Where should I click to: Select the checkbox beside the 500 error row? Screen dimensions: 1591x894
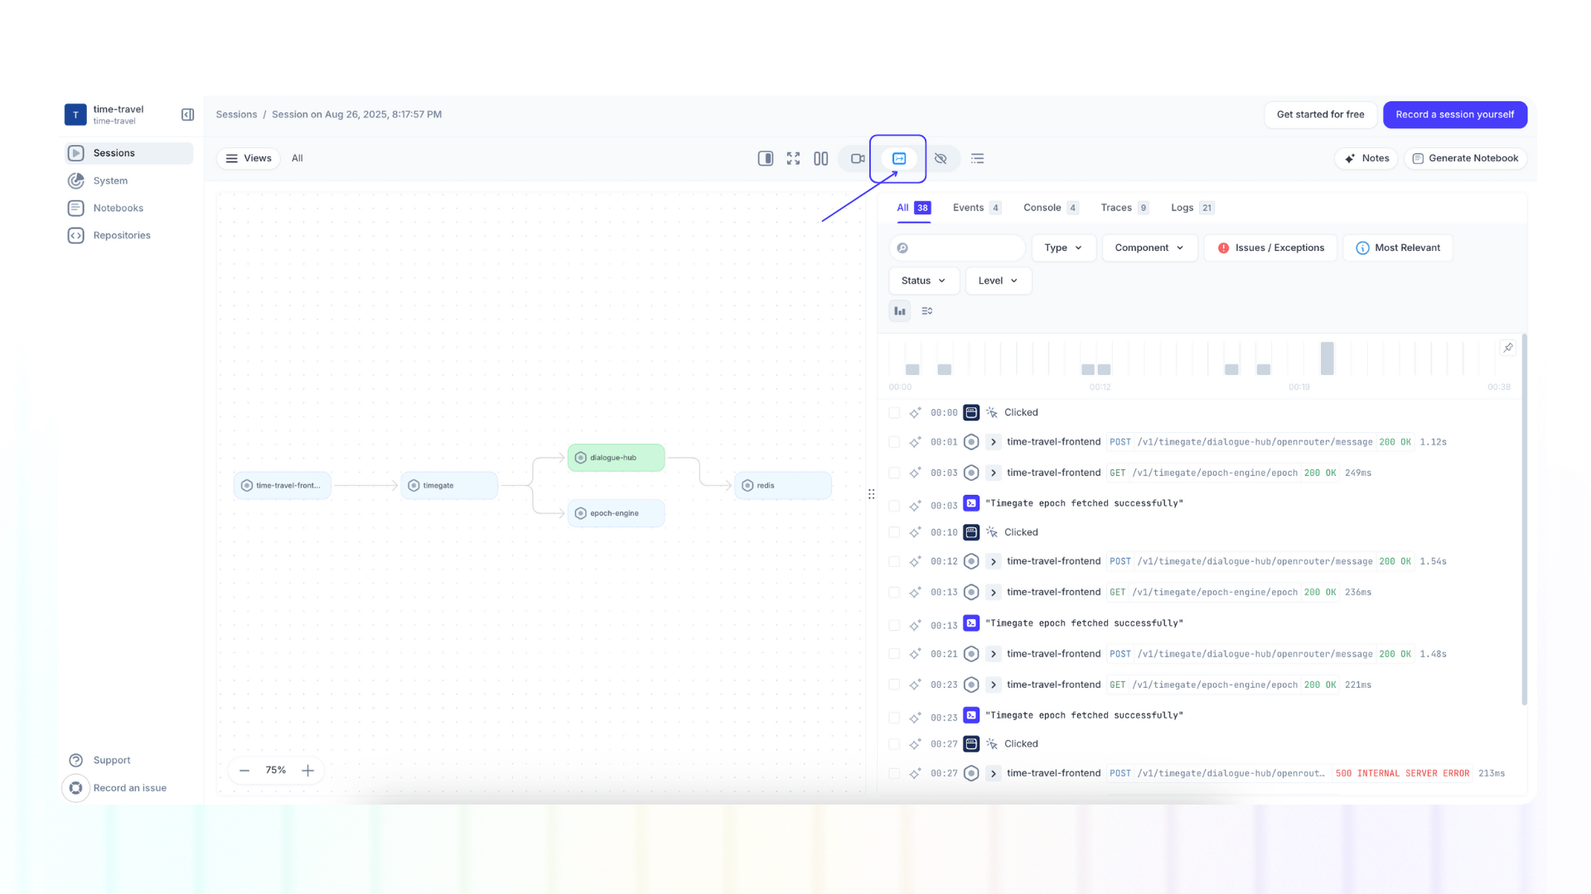click(x=894, y=773)
